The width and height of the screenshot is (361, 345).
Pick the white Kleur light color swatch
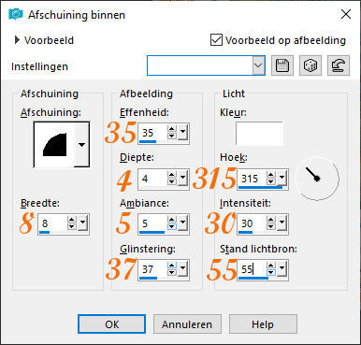click(259, 134)
